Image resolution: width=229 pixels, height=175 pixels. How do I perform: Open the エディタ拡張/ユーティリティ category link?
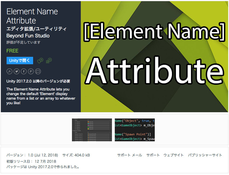point(36,29)
